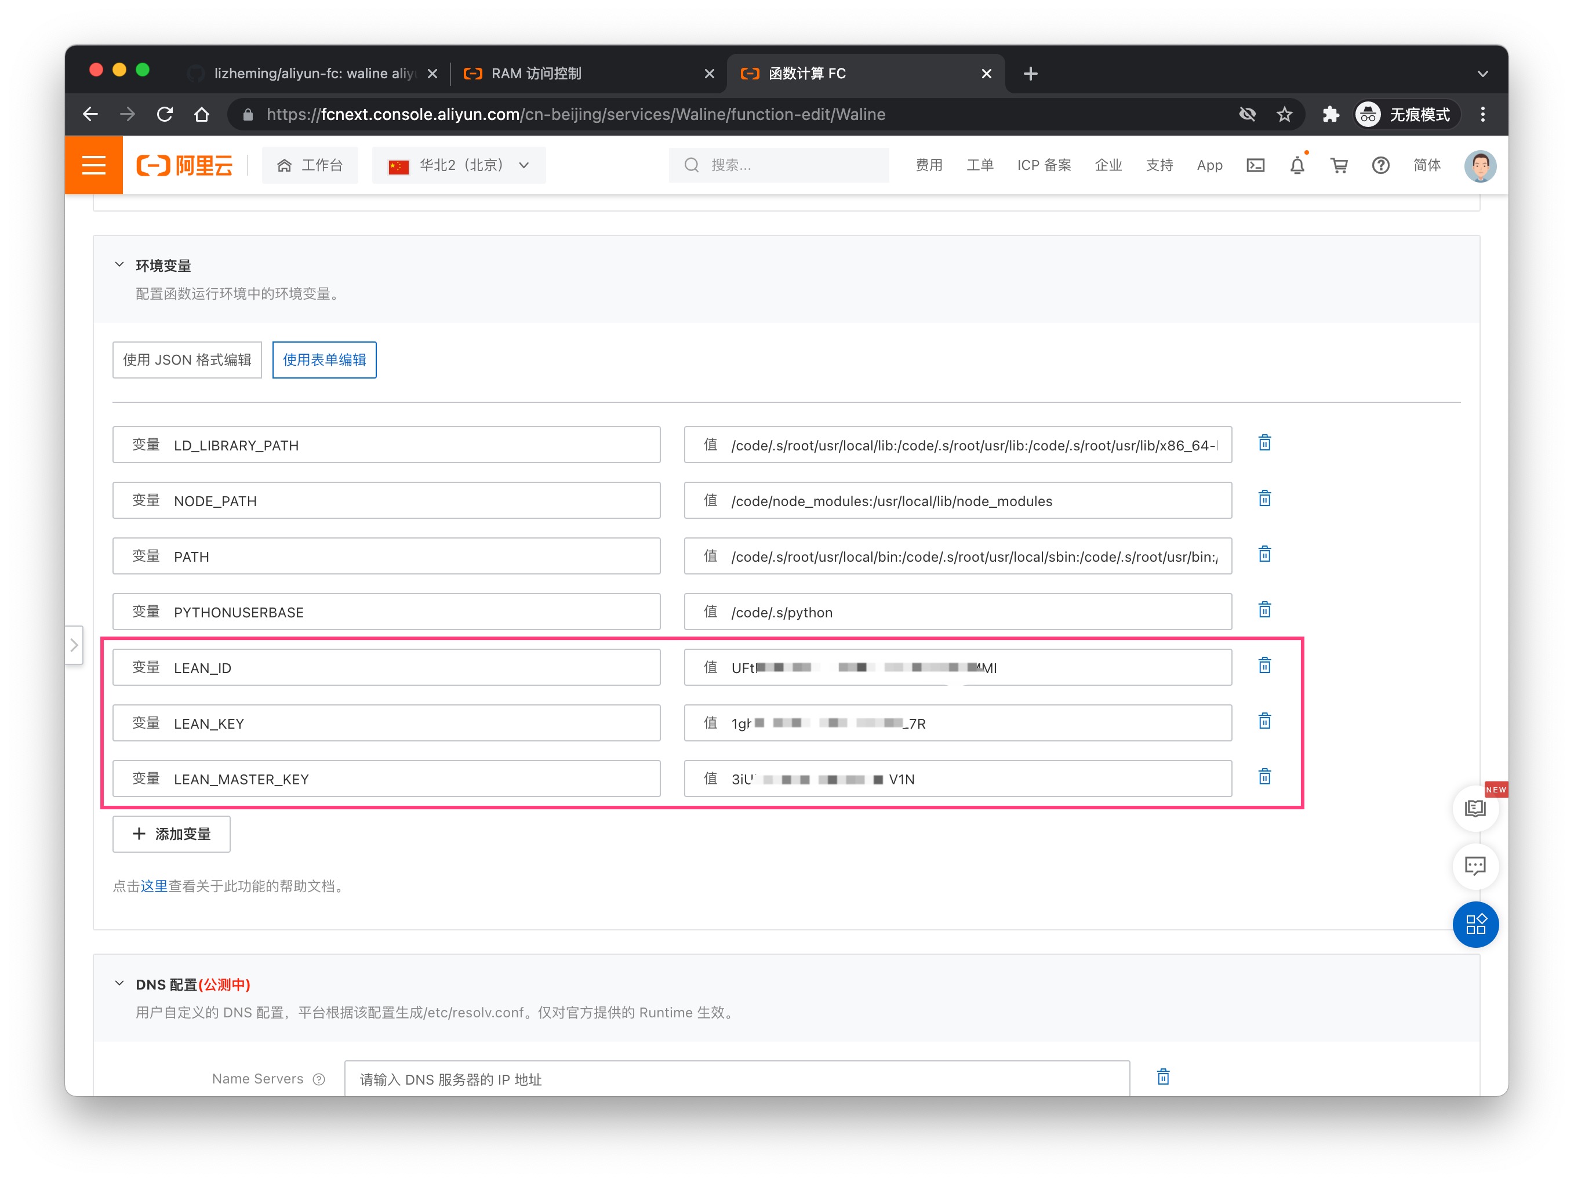
Task: Open the 华北2 (北京) region dropdown
Action: click(459, 165)
